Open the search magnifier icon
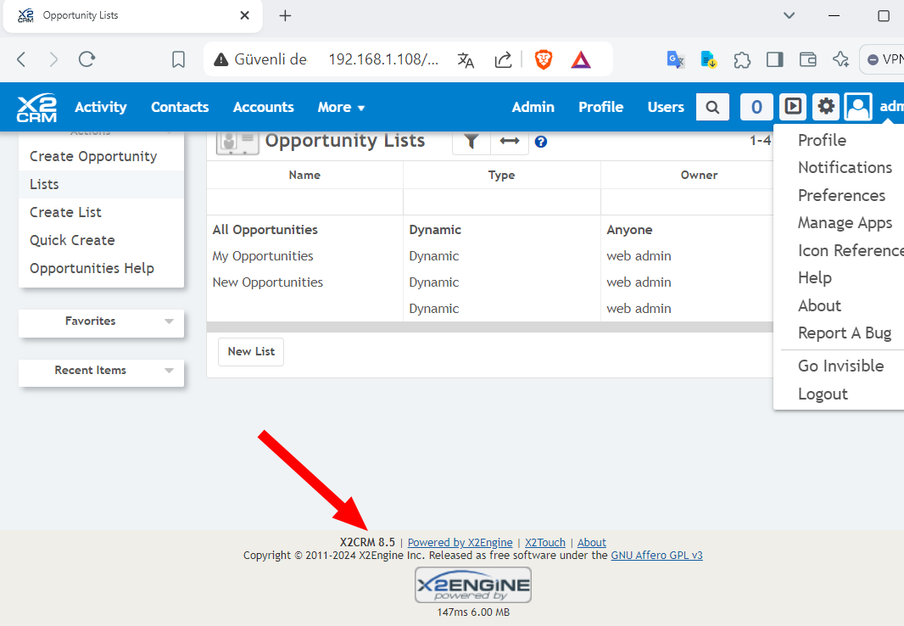This screenshot has width=904, height=626. coord(712,107)
